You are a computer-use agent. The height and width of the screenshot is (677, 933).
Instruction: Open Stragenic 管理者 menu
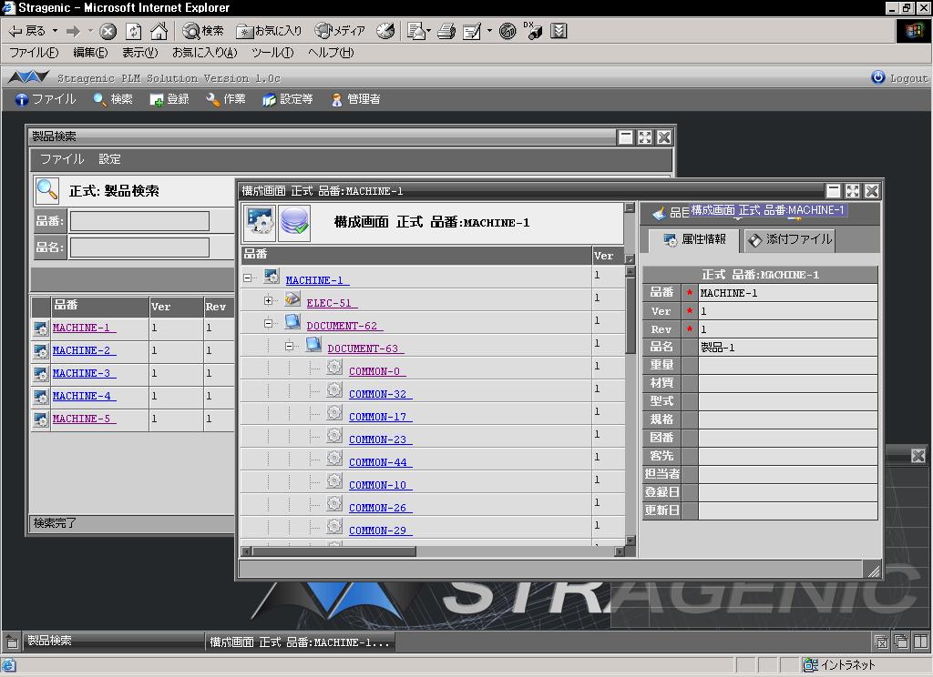(x=355, y=99)
